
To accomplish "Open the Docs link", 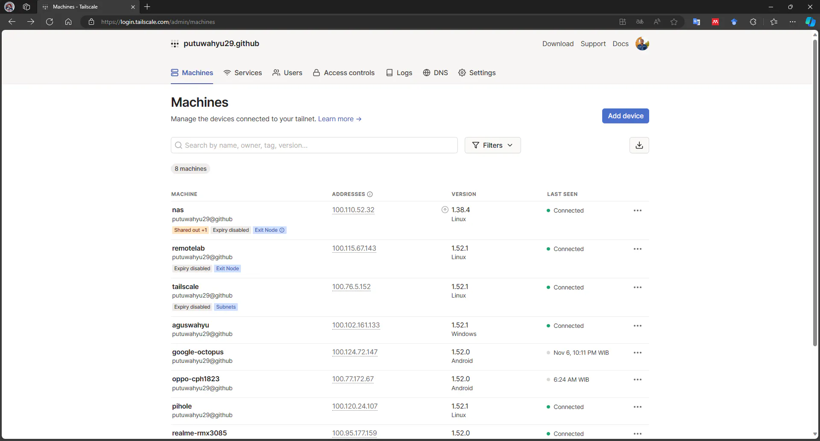I will coord(621,44).
